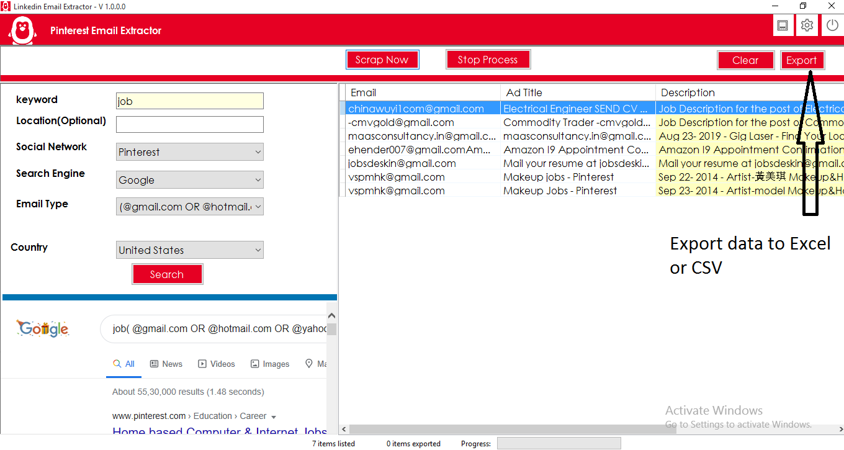The height and width of the screenshot is (450, 844).
Task: Click the Email column header
Action: [423, 92]
